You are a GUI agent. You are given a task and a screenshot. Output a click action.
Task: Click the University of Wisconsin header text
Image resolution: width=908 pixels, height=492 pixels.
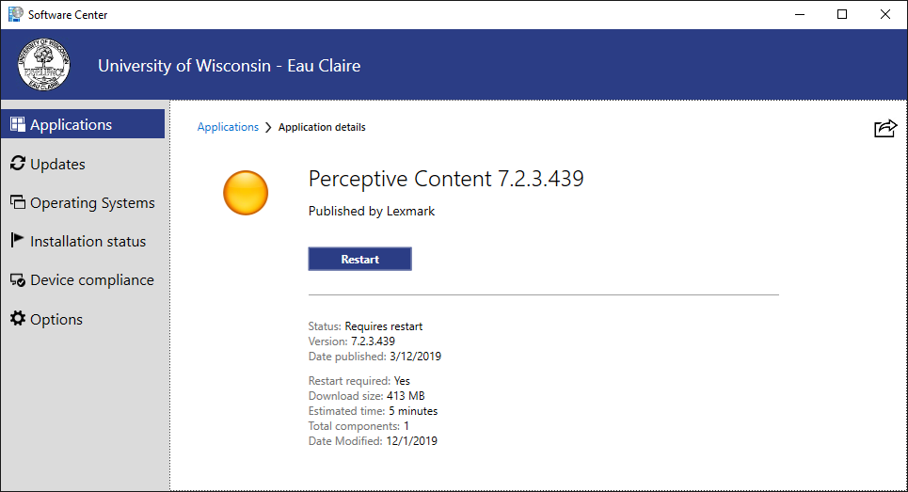point(229,66)
